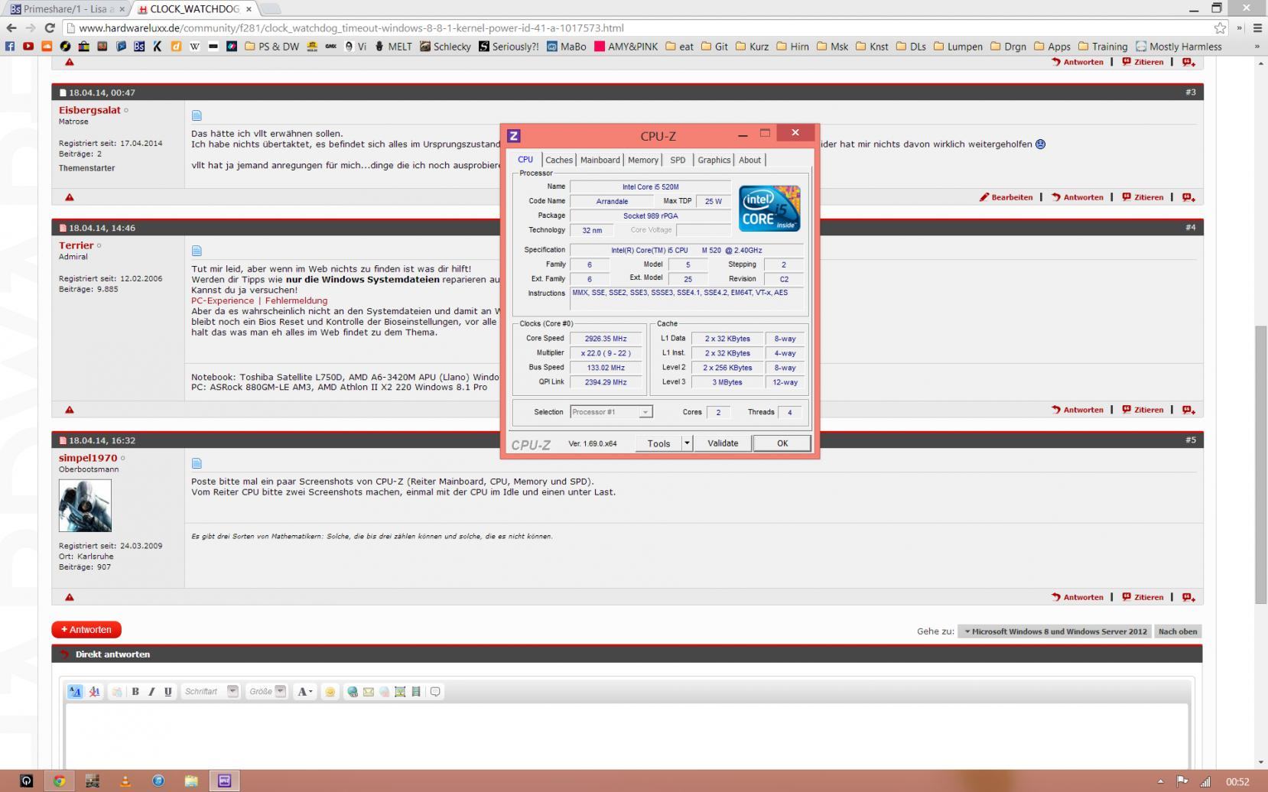Expand the Tools dropdown arrow in CPU-Z
The width and height of the screenshot is (1268, 792).
pyautogui.click(x=687, y=443)
